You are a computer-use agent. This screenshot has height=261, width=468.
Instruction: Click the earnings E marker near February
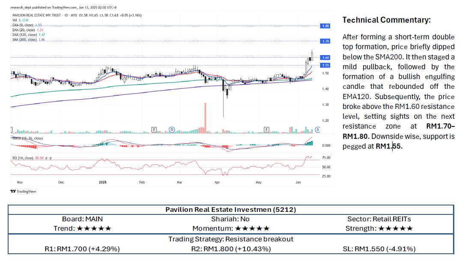154,130
